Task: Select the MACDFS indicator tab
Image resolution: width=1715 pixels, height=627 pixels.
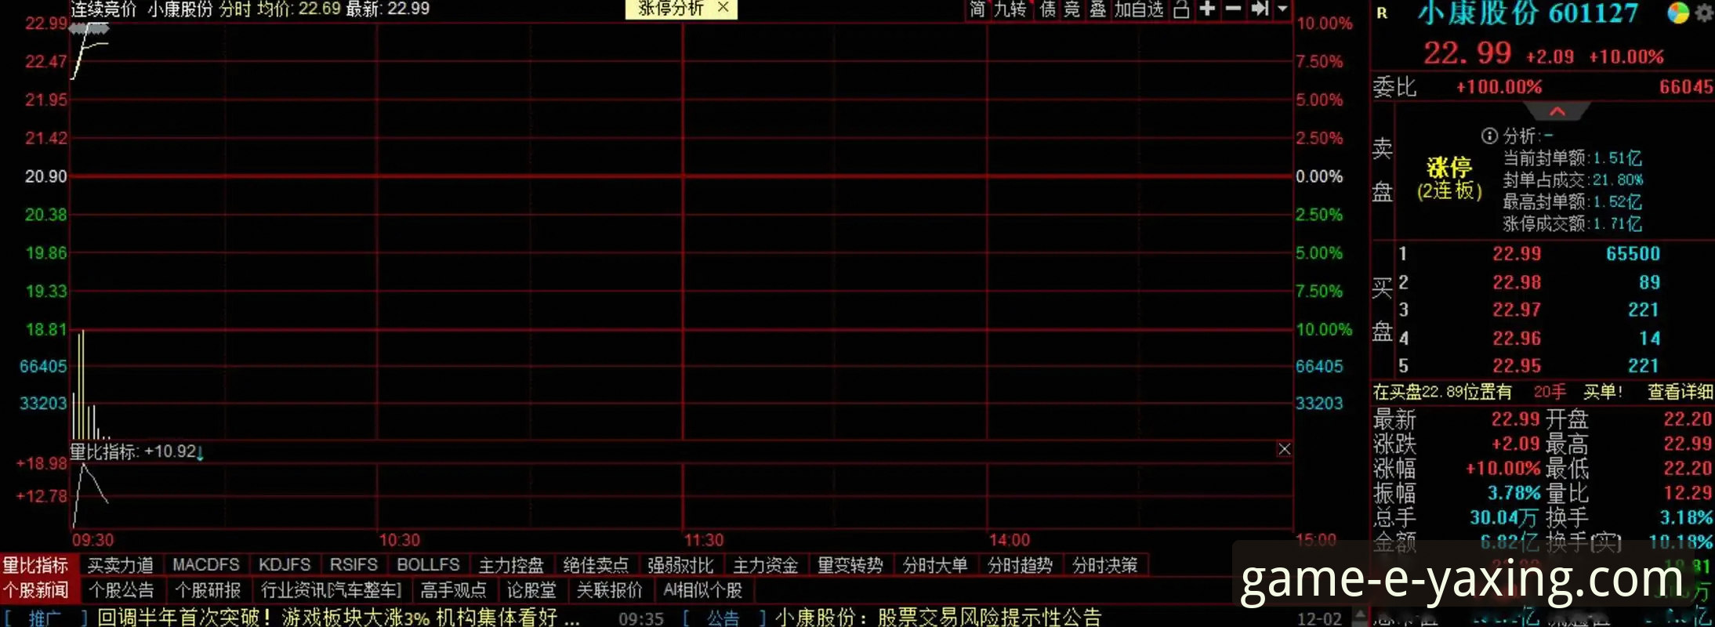Action: click(205, 565)
